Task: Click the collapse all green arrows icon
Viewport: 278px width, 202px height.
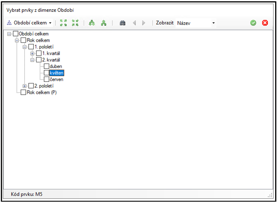Action: (x=75, y=23)
